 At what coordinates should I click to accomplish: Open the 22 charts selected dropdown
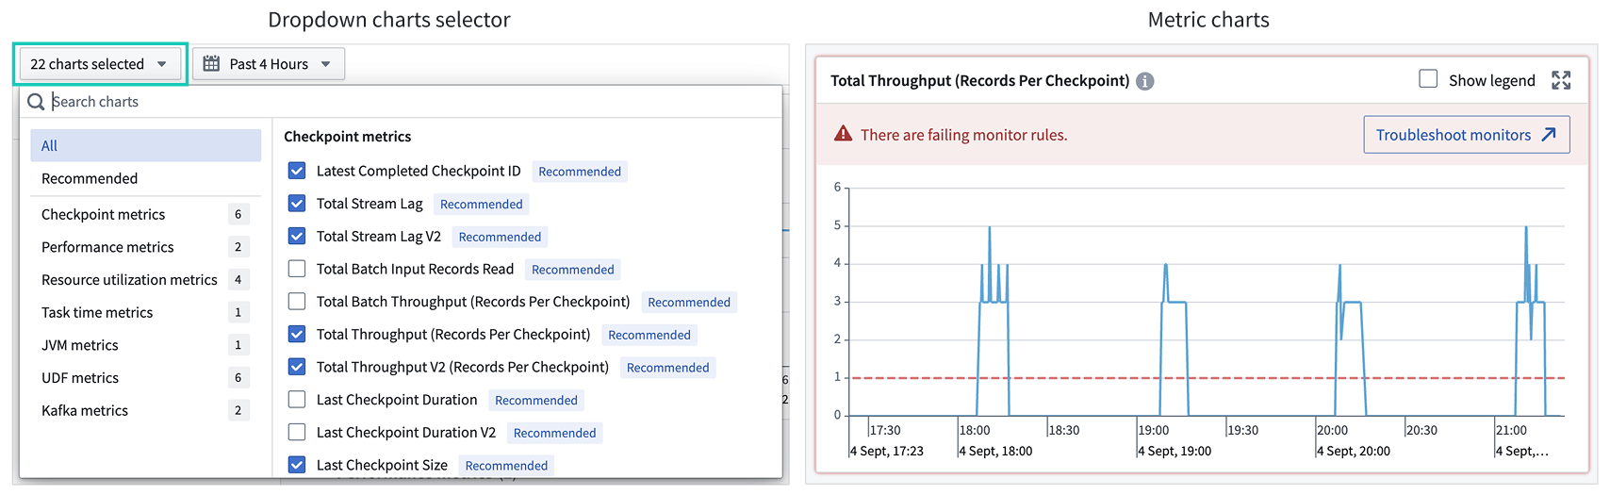click(98, 64)
